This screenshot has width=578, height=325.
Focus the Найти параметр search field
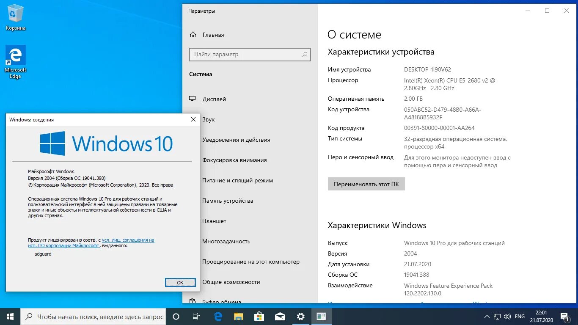[250, 55]
